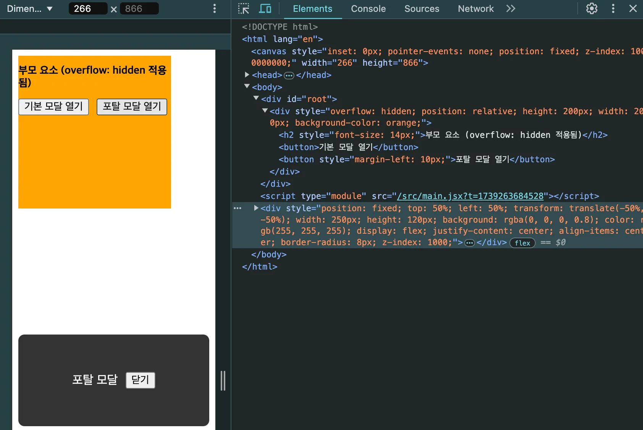Switch to the Console tab

click(x=368, y=9)
